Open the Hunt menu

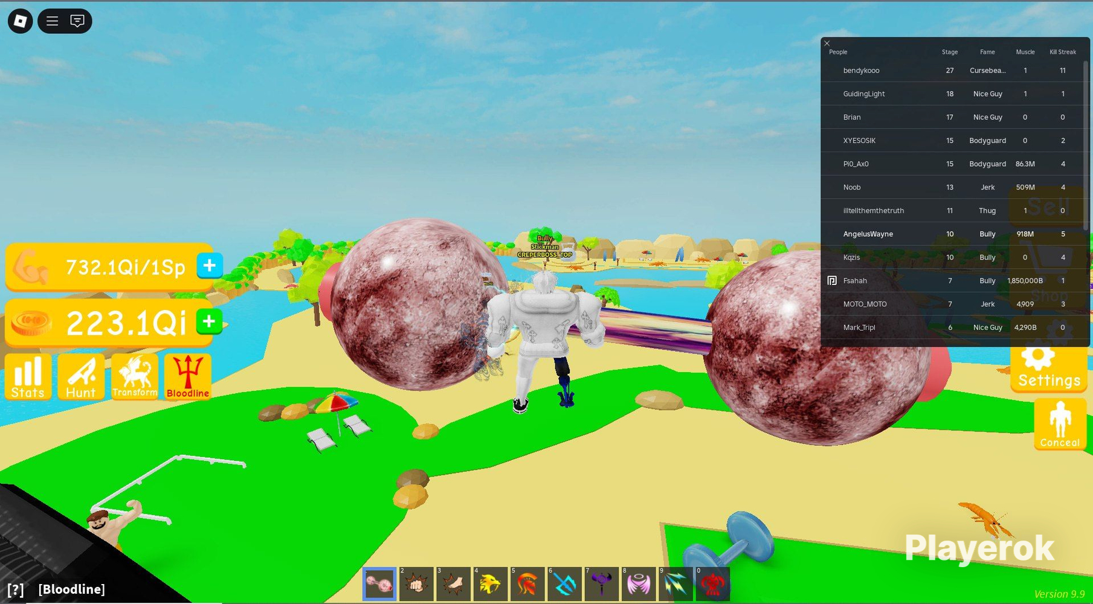[x=81, y=377]
